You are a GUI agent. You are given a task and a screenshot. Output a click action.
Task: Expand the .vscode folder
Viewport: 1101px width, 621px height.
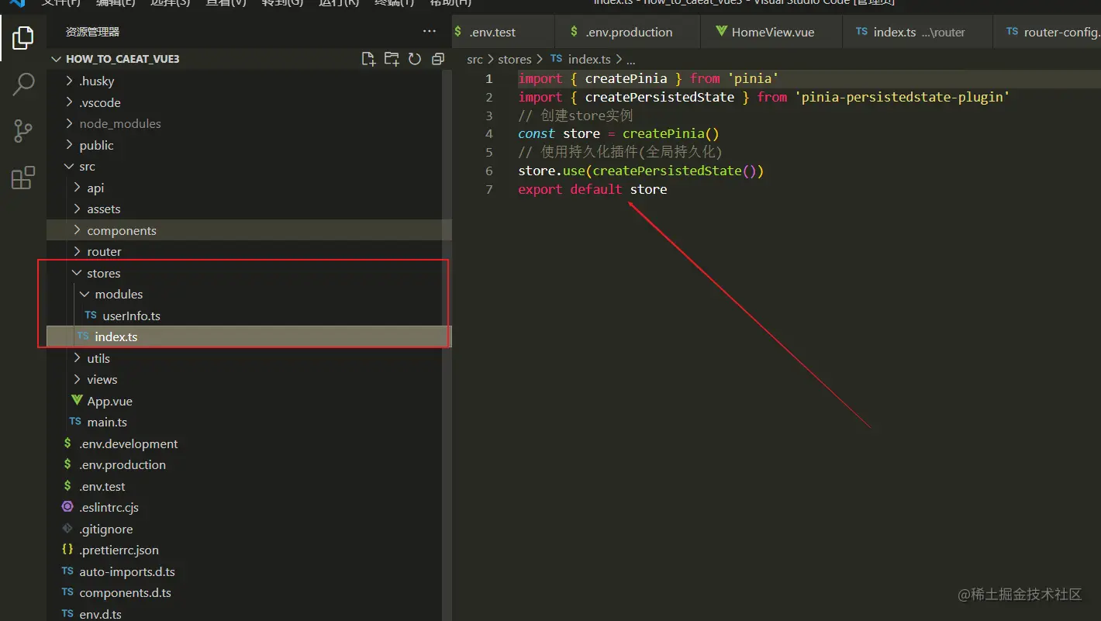point(248,102)
